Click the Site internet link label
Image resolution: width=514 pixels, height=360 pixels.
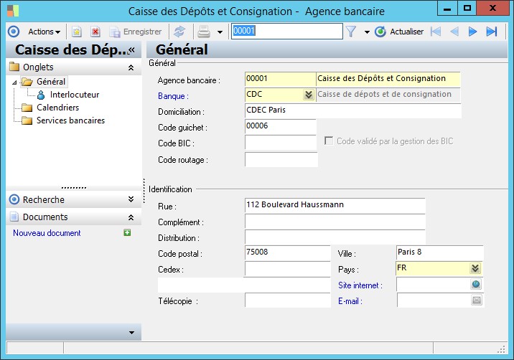click(x=360, y=285)
